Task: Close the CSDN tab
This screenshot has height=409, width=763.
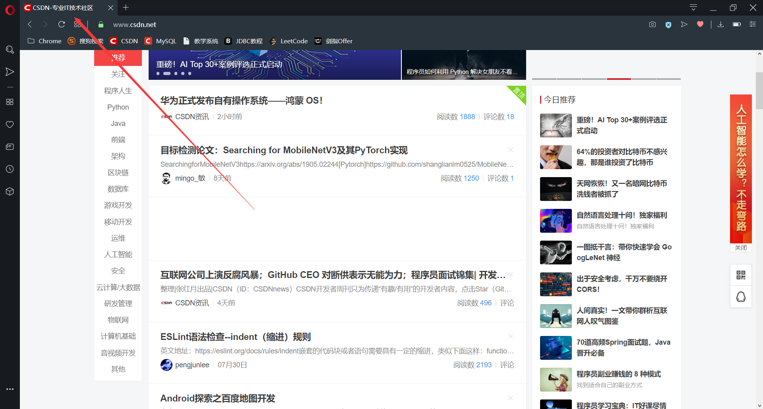Action: [110, 8]
